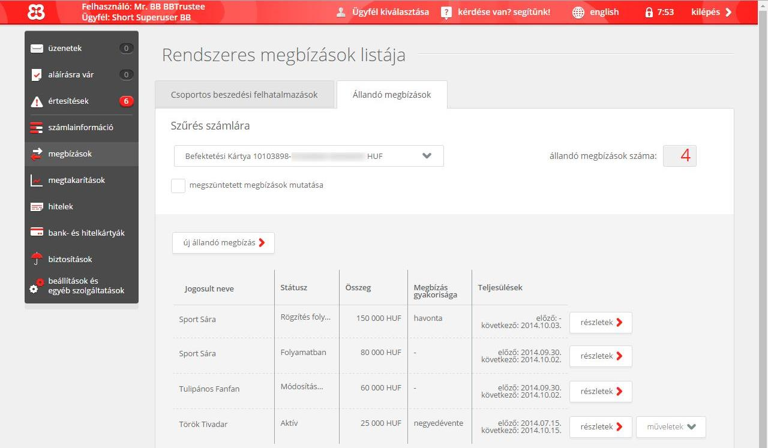Screen dimensions: 768x448
Task: Switch to Csoportos beszedési felhatalmazások tab
Action: click(x=244, y=95)
